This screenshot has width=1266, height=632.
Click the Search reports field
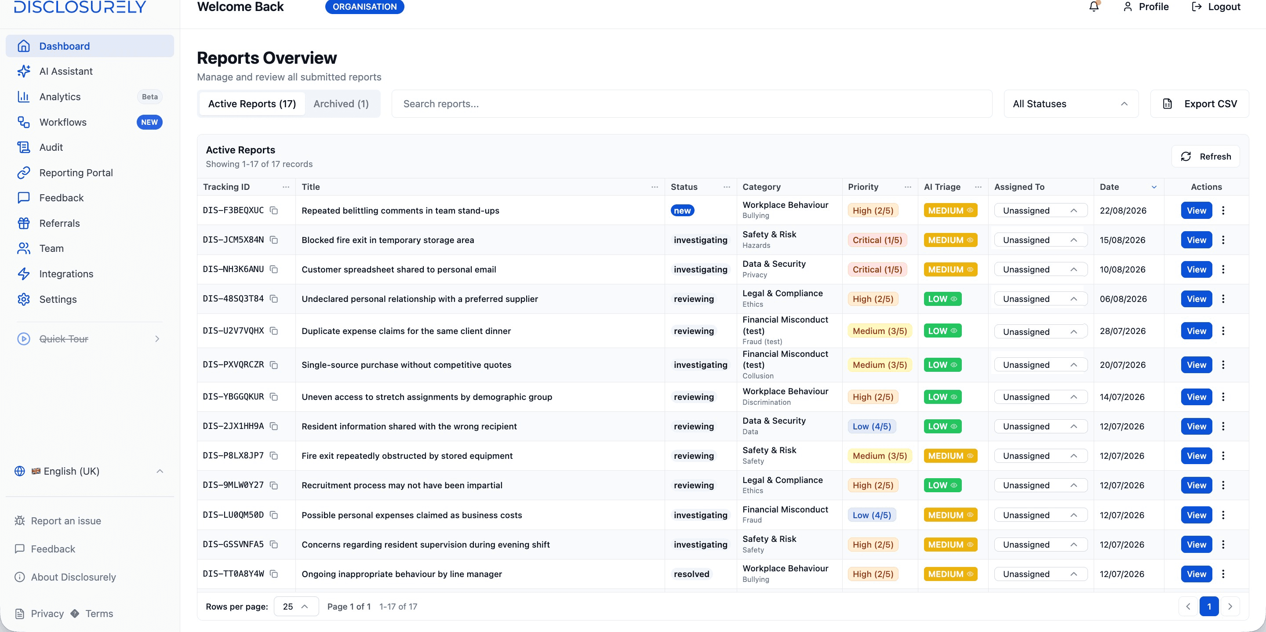tap(691, 104)
